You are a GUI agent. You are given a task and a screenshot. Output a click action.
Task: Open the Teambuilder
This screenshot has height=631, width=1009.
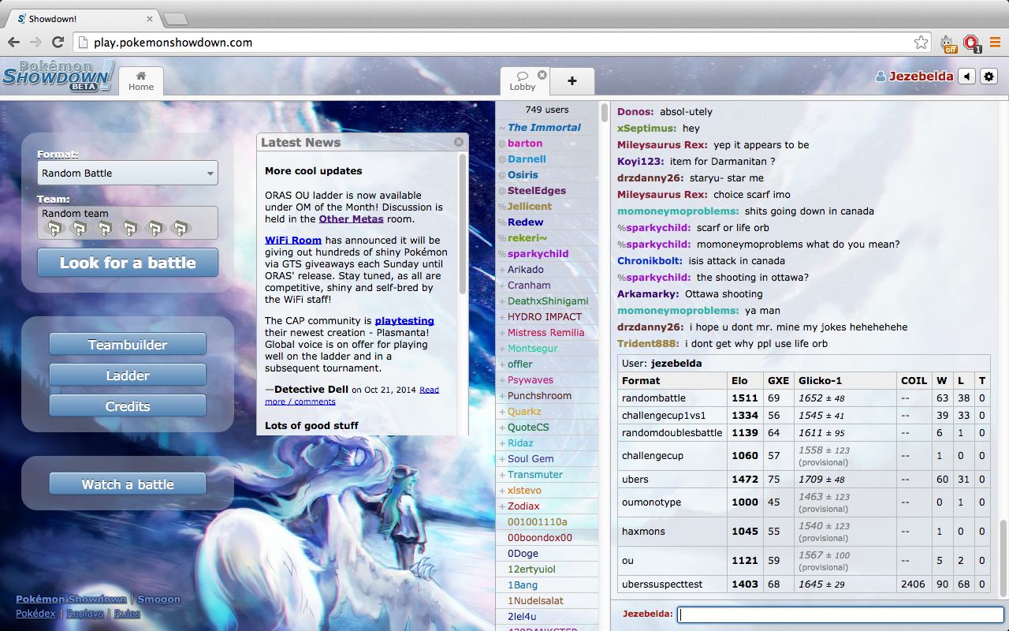coord(128,345)
